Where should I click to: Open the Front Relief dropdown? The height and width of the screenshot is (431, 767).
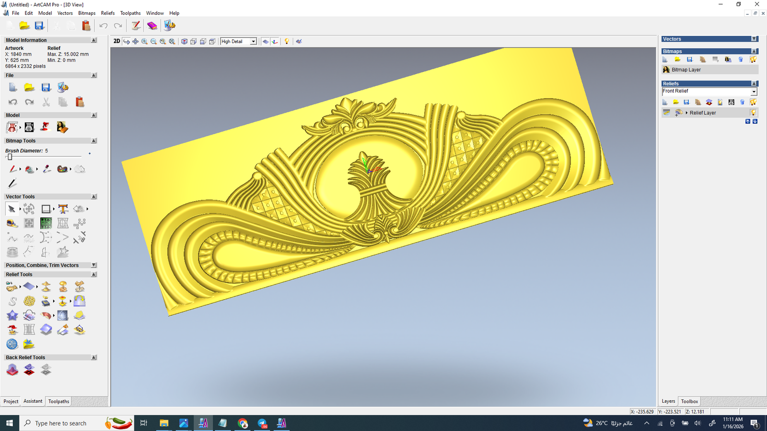click(x=754, y=91)
